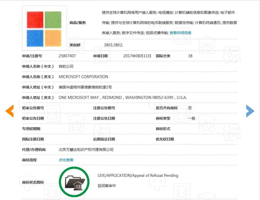
Task: Open the 点击查看 trademark process link
Action: coord(66,160)
